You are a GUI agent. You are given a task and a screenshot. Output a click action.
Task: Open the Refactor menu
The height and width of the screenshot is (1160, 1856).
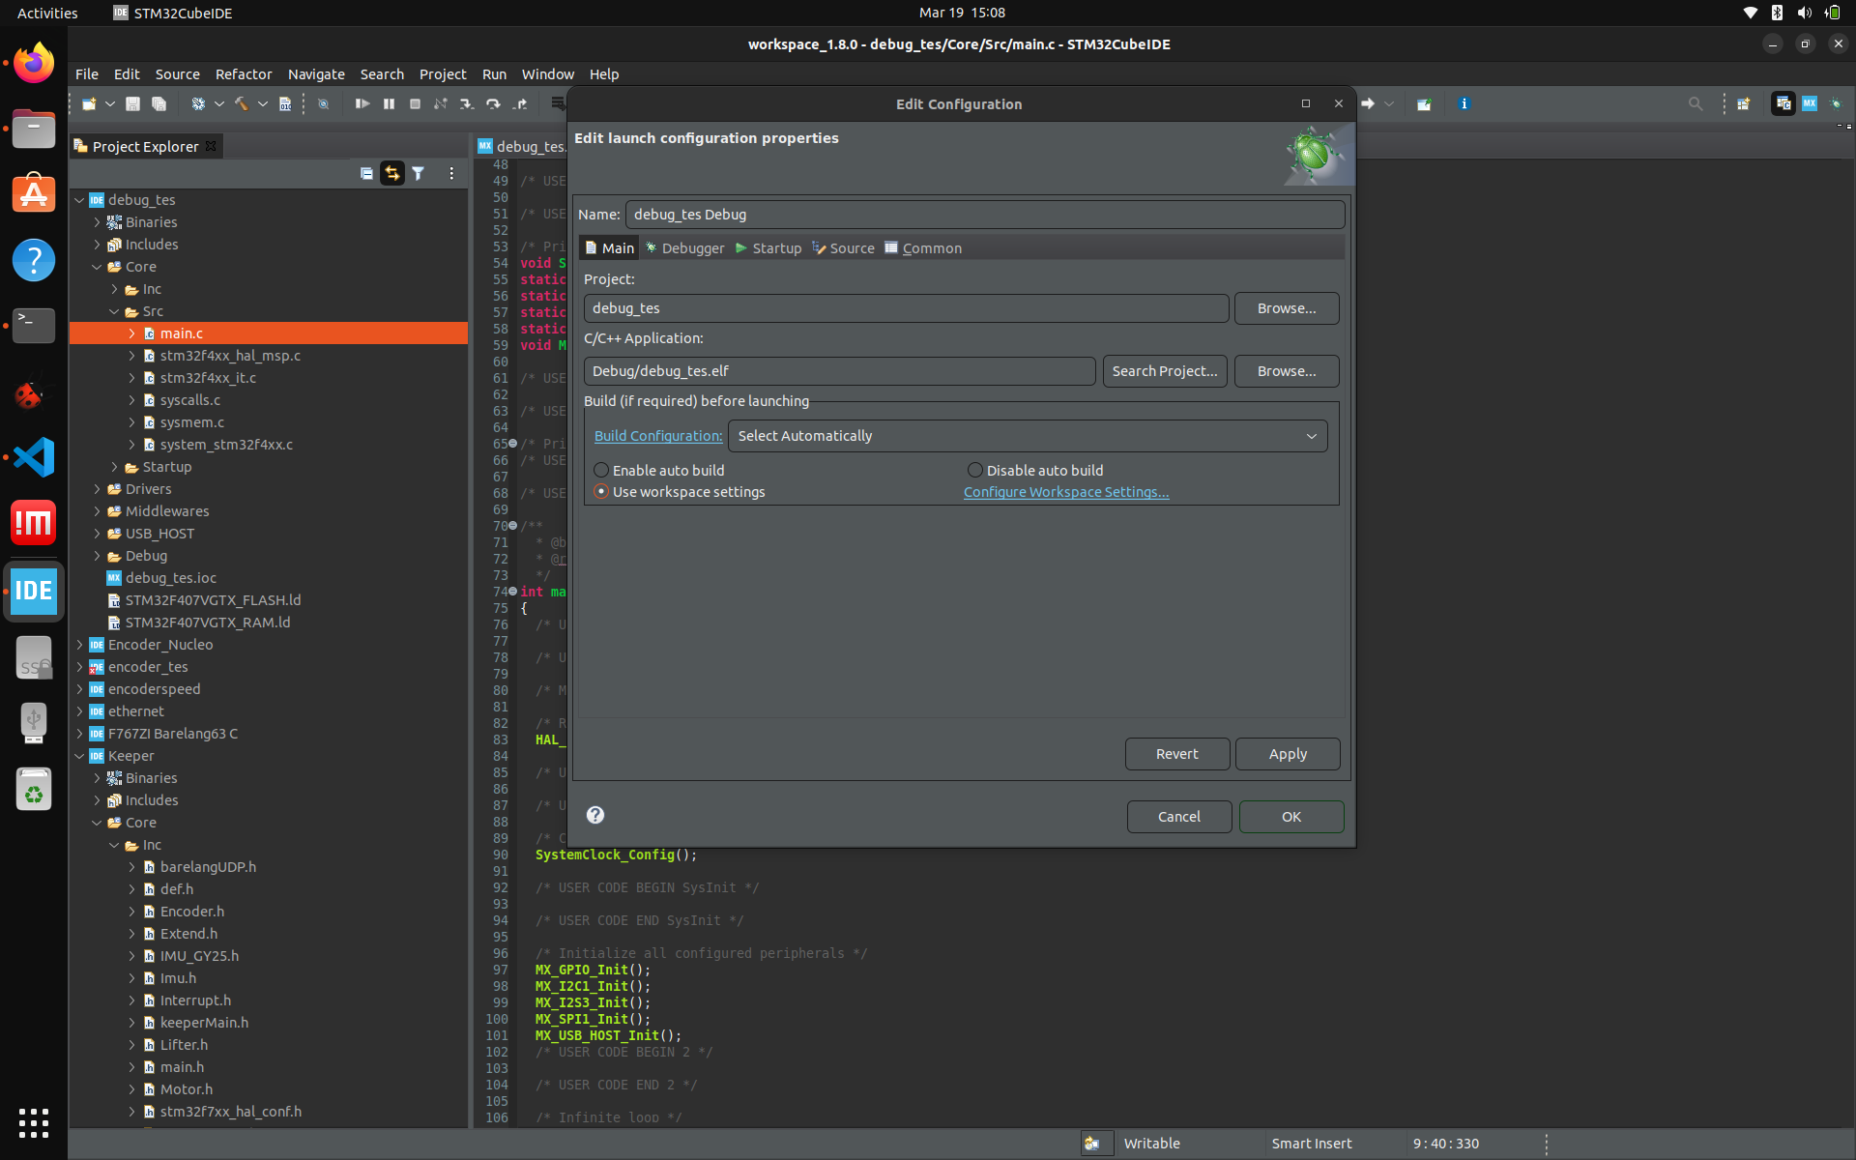(244, 74)
